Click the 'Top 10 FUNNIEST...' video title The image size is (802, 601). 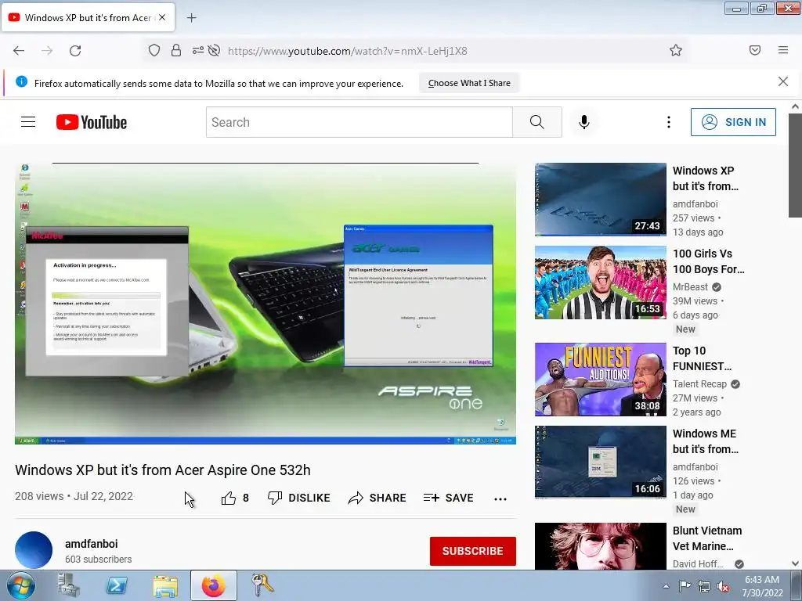point(702,358)
